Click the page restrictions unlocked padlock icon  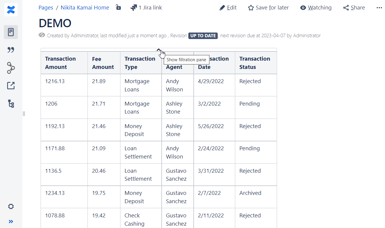(118, 7)
